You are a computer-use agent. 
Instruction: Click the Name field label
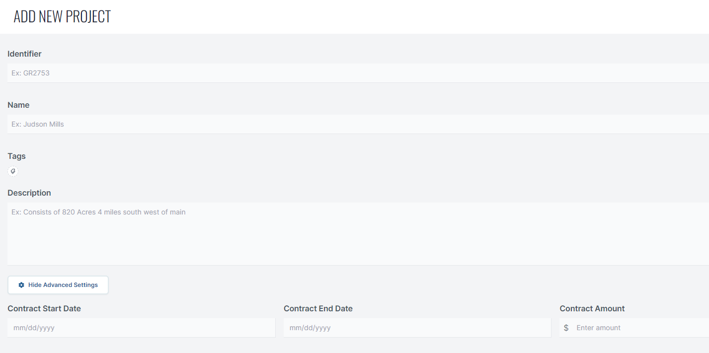(18, 105)
